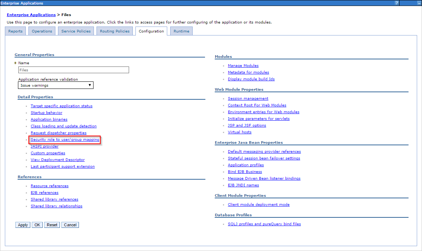Open SQLJ profiles and pureQuery bind files

point(264,224)
